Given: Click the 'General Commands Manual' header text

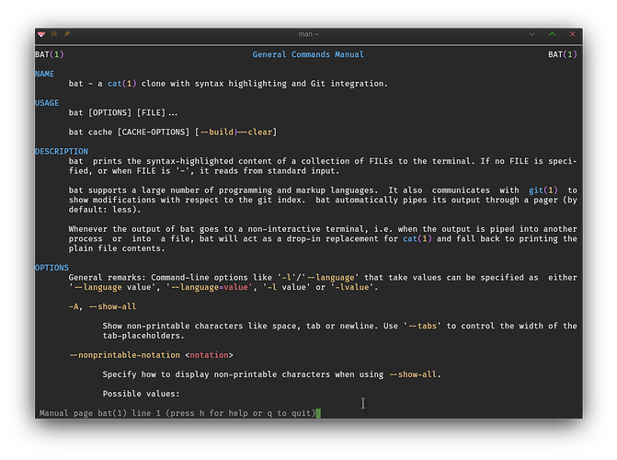Looking at the screenshot, I should click(x=307, y=54).
